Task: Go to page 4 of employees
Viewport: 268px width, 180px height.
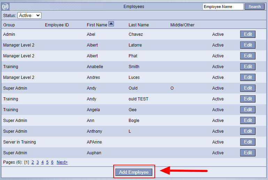Action: click(43, 162)
